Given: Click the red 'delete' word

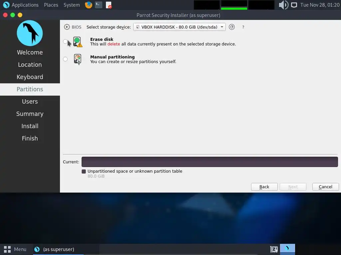Looking at the screenshot, I should (x=114, y=44).
